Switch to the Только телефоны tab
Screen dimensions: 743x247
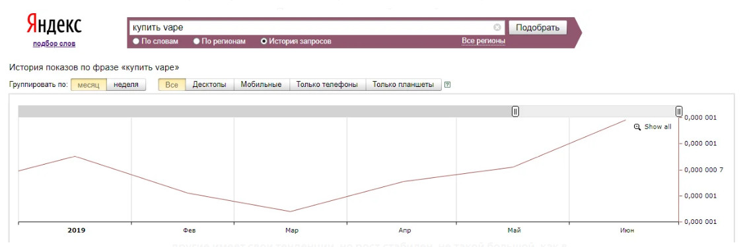tap(327, 85)
